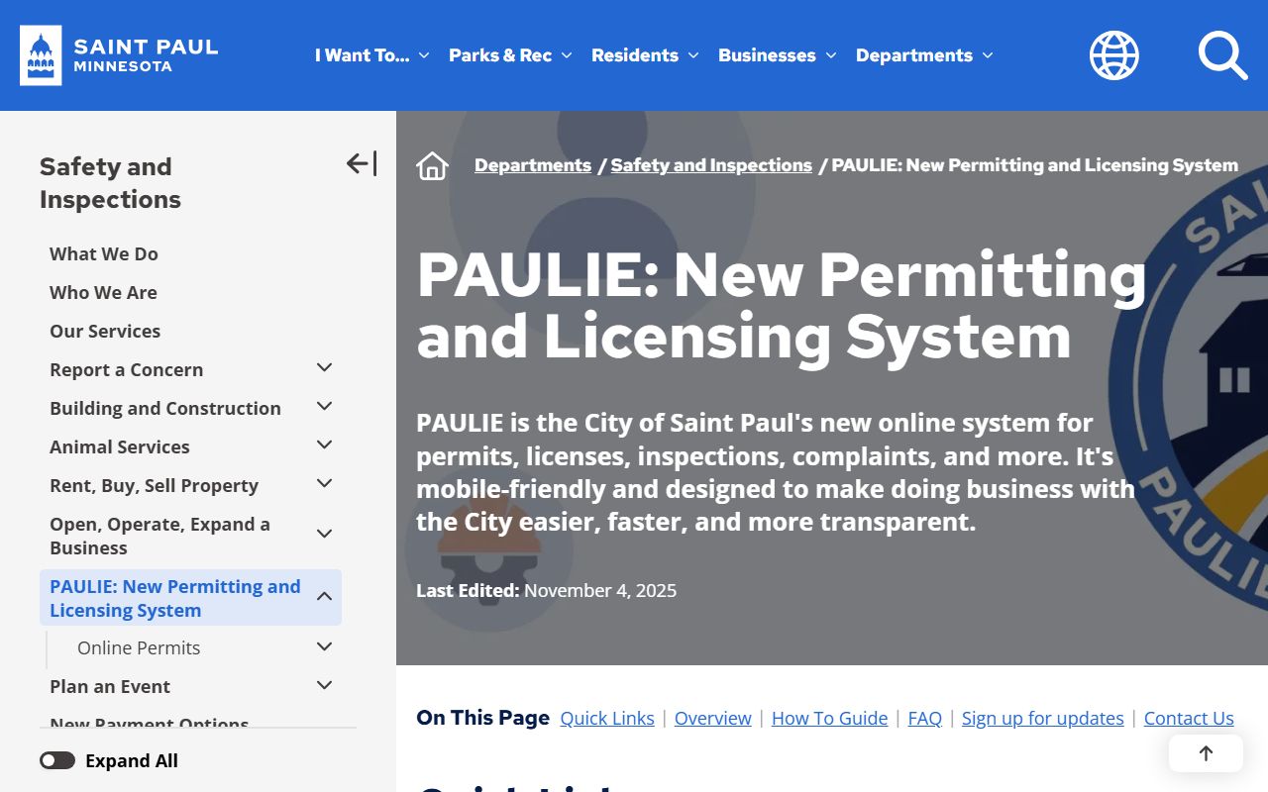Viewport: 1268px width, 792px height.
Task: Collapse the PAULIE sidebar section chevron
Action: [324, 597]
